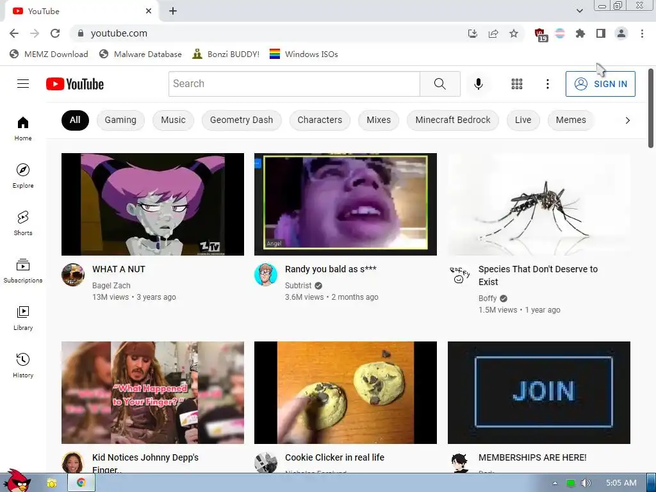The height and width of the screenshot is (492, 656).
Task: Go back with browser back arrow
Action: [x=14, y=33]
